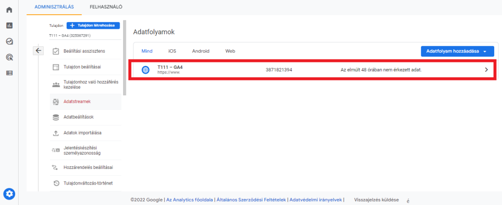The width and height of the screenshot is (502, 205).
Task: Open Configure table icon in sidebar
Action: click(x=9, y=73)
